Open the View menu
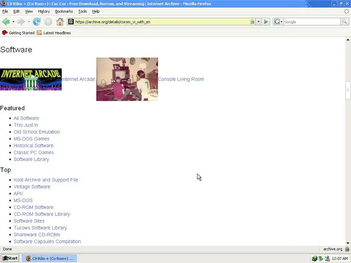The image size is (351, 263). [29, 11]
